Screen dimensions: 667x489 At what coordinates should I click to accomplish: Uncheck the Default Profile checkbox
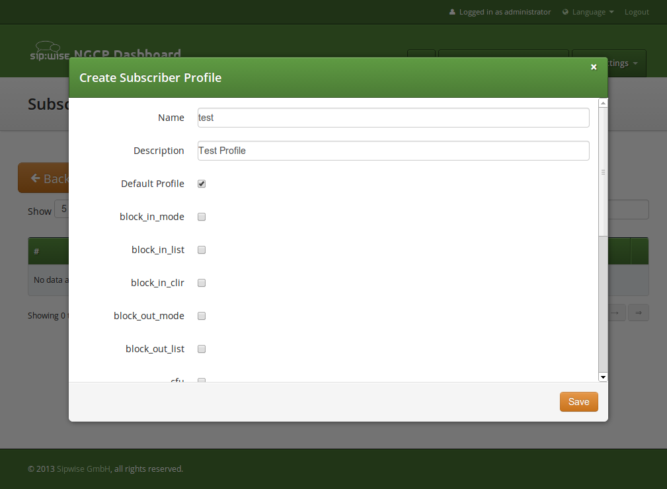202,184
